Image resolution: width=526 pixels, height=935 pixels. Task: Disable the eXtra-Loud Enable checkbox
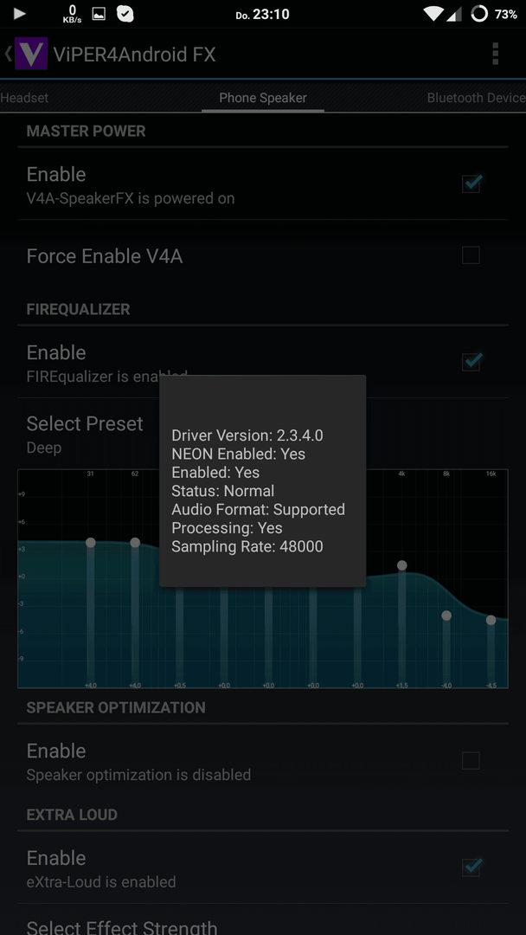pyautogui.click(x=471, y=867)
